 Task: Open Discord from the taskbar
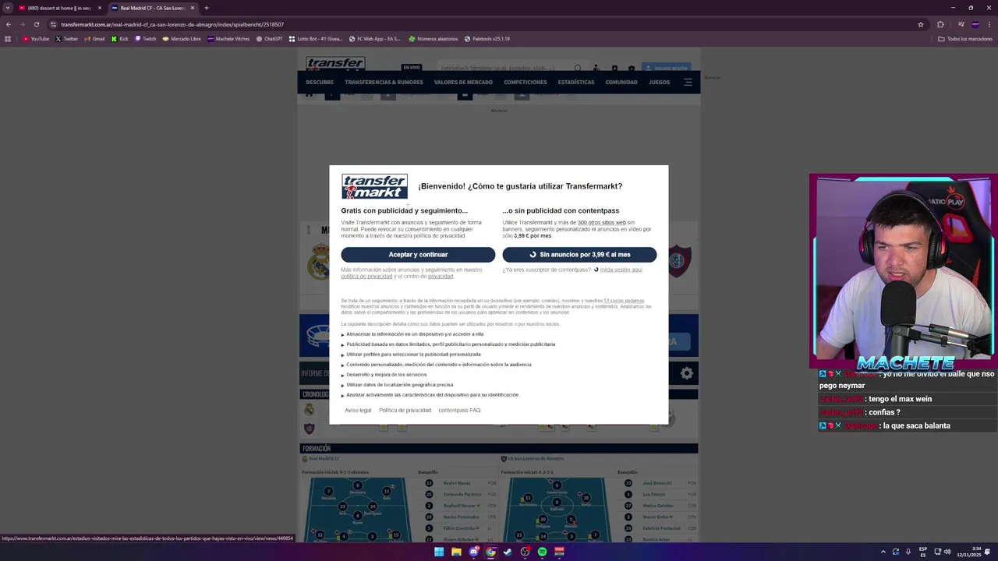coord(473,552)
